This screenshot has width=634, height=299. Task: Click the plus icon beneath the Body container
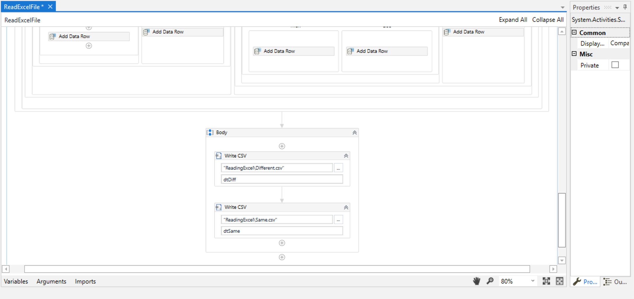[282, 257]
